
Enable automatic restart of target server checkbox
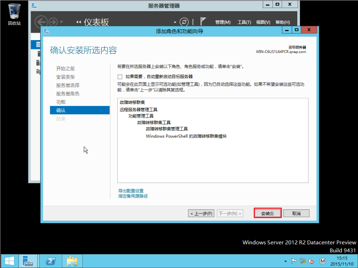click(120, 77)
